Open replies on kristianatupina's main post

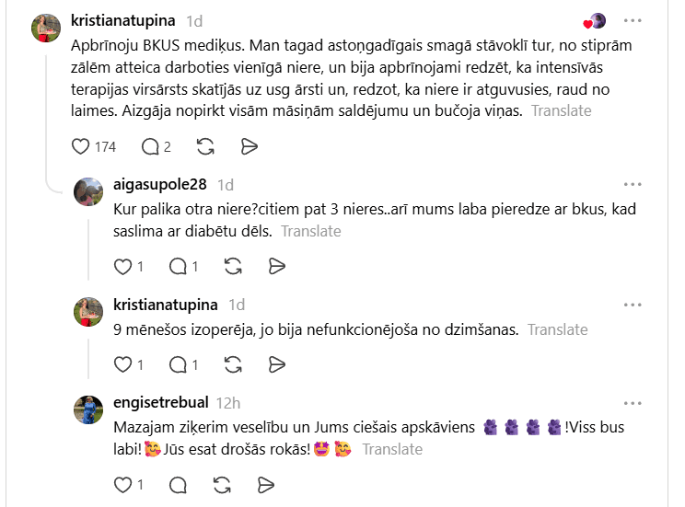(150, 146)
